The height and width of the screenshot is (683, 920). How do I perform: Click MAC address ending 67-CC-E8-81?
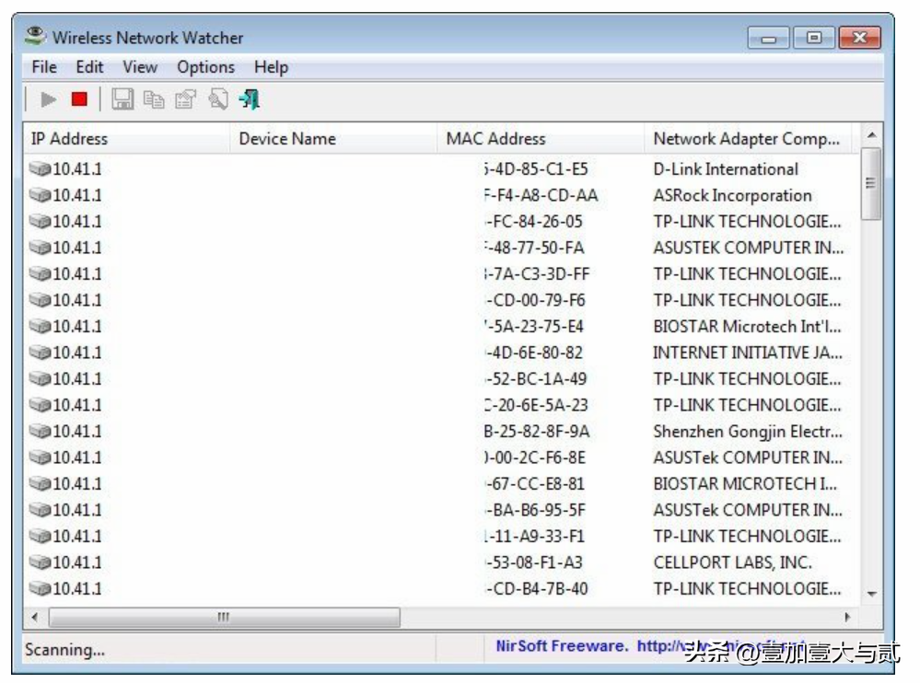[534, 483]
